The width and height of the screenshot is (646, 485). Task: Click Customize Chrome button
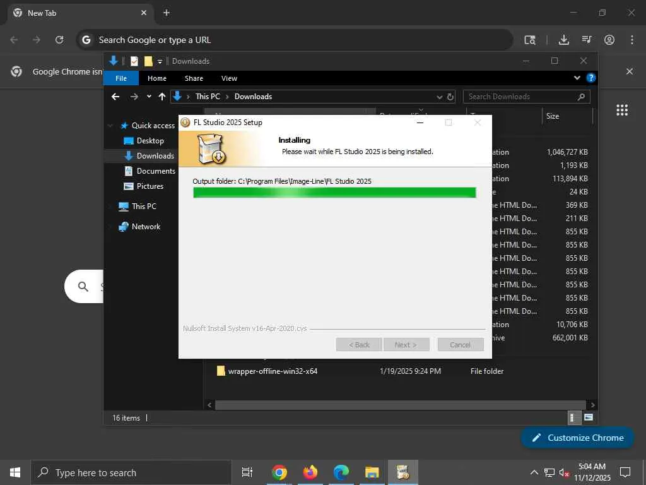coord(578,438)
